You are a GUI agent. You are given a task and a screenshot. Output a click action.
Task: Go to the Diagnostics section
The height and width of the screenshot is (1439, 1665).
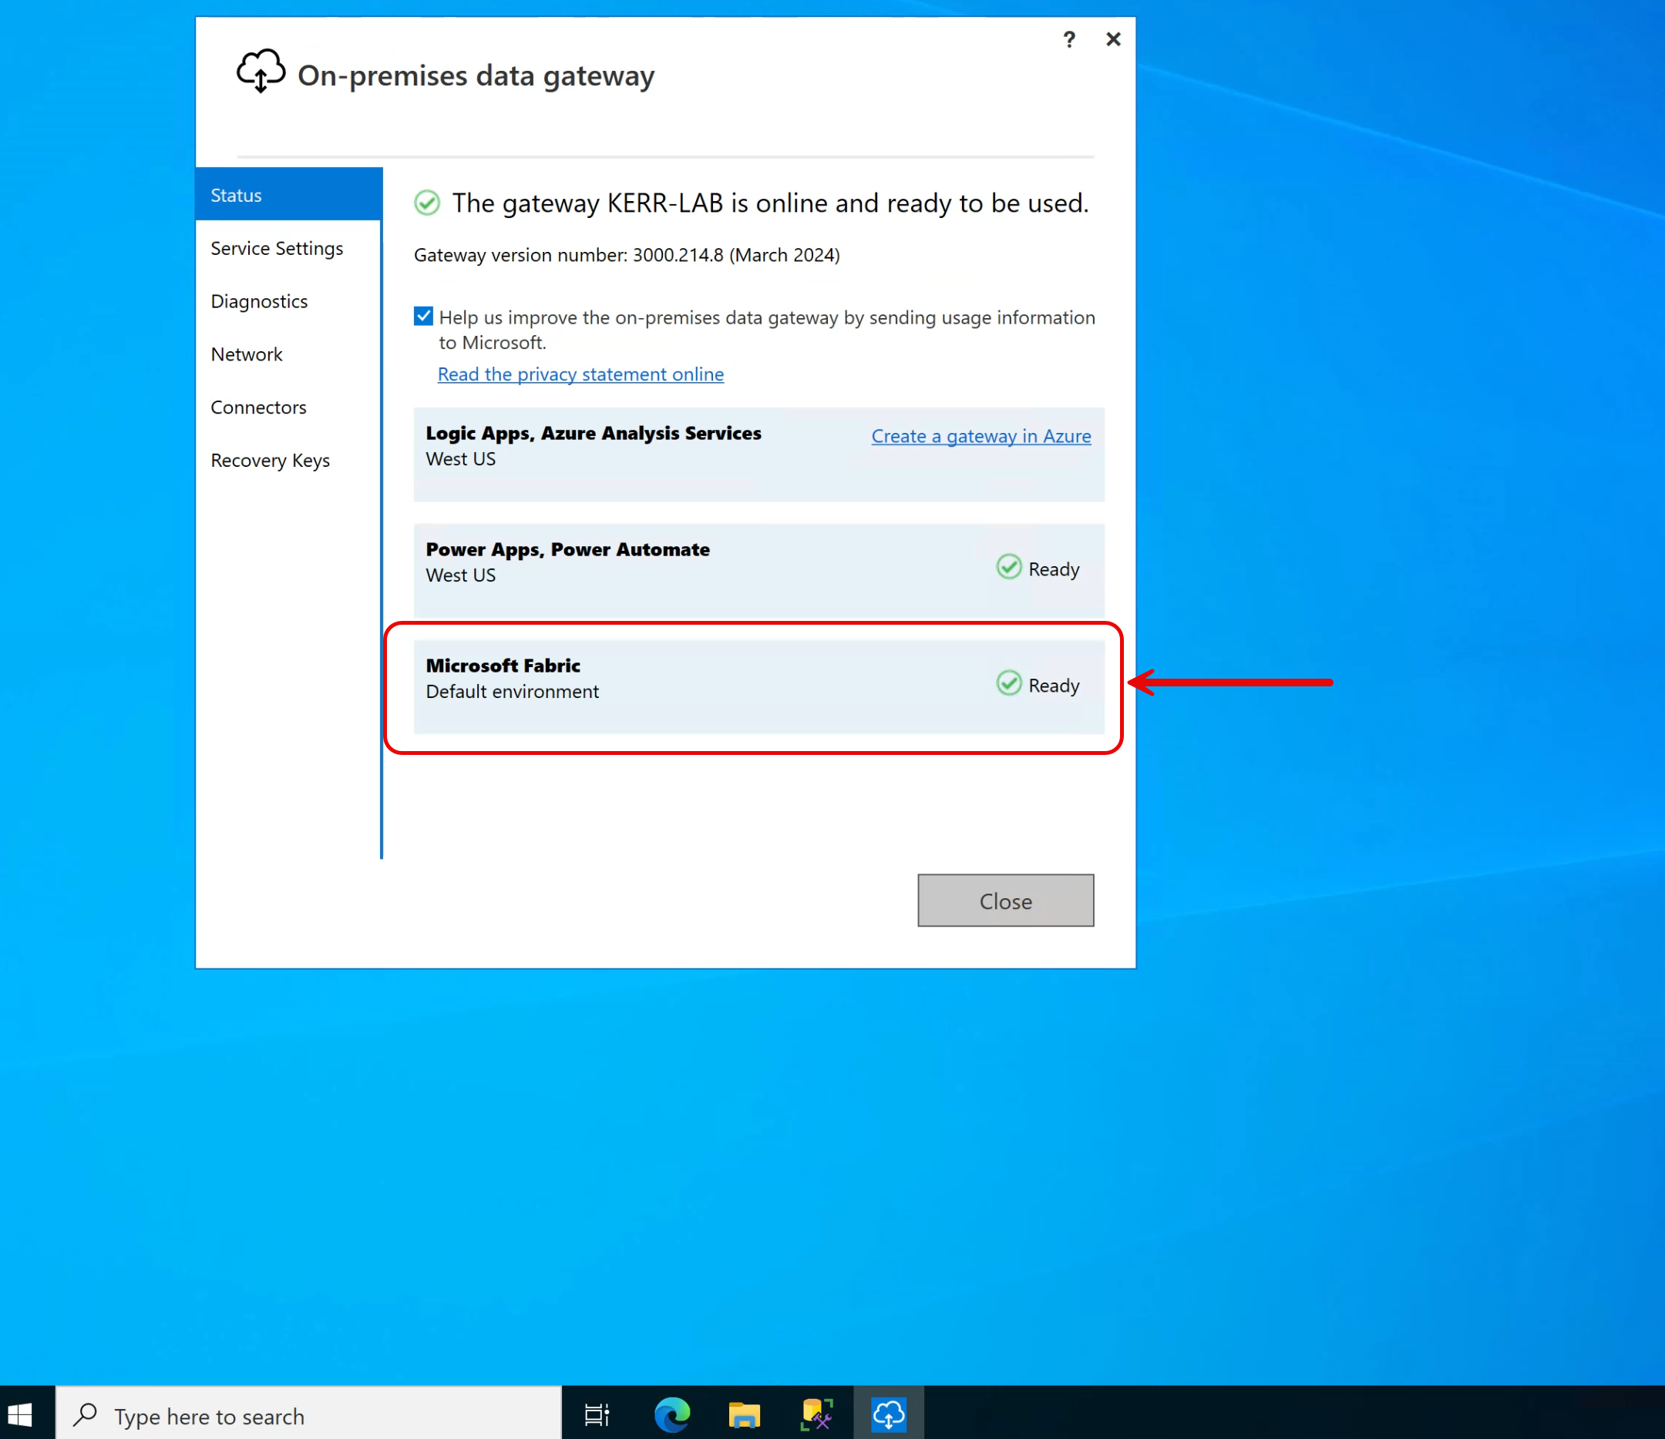259,301
